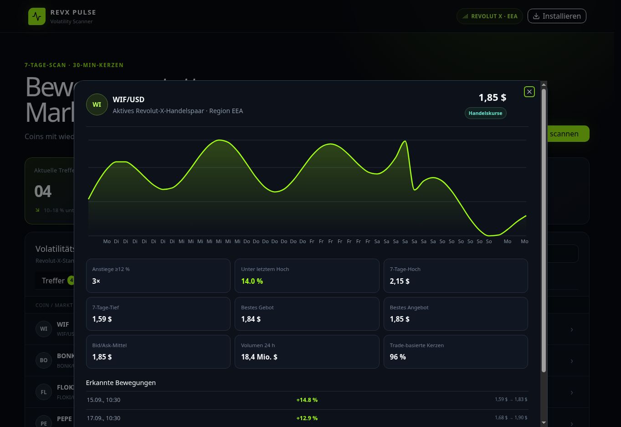Click the WI avatar in coin list
This screenshot has height=427, width=621.
[x=44, y=328]
